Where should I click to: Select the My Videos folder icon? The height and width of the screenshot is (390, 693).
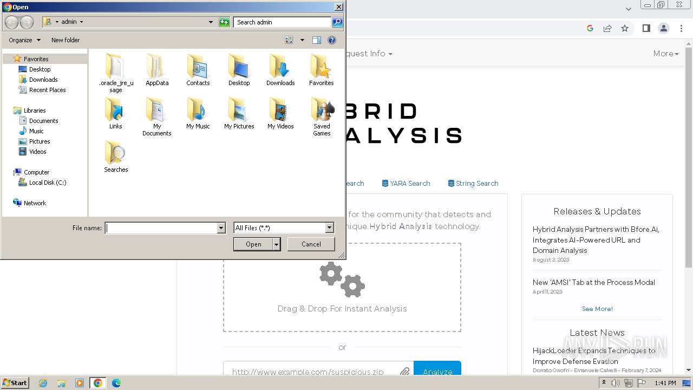[280, 113]
